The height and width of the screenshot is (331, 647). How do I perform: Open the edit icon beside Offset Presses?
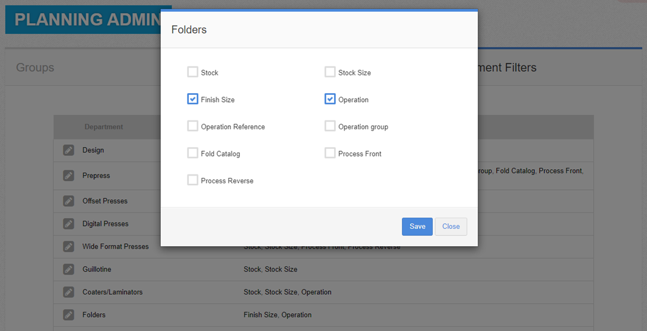tap(69, 201)
